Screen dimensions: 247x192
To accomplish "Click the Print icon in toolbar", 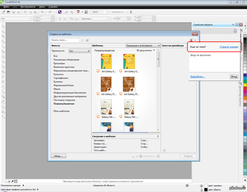I will (19, 12).
